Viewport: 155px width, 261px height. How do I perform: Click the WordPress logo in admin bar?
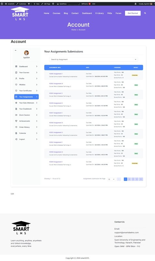[x=2, y=4]
